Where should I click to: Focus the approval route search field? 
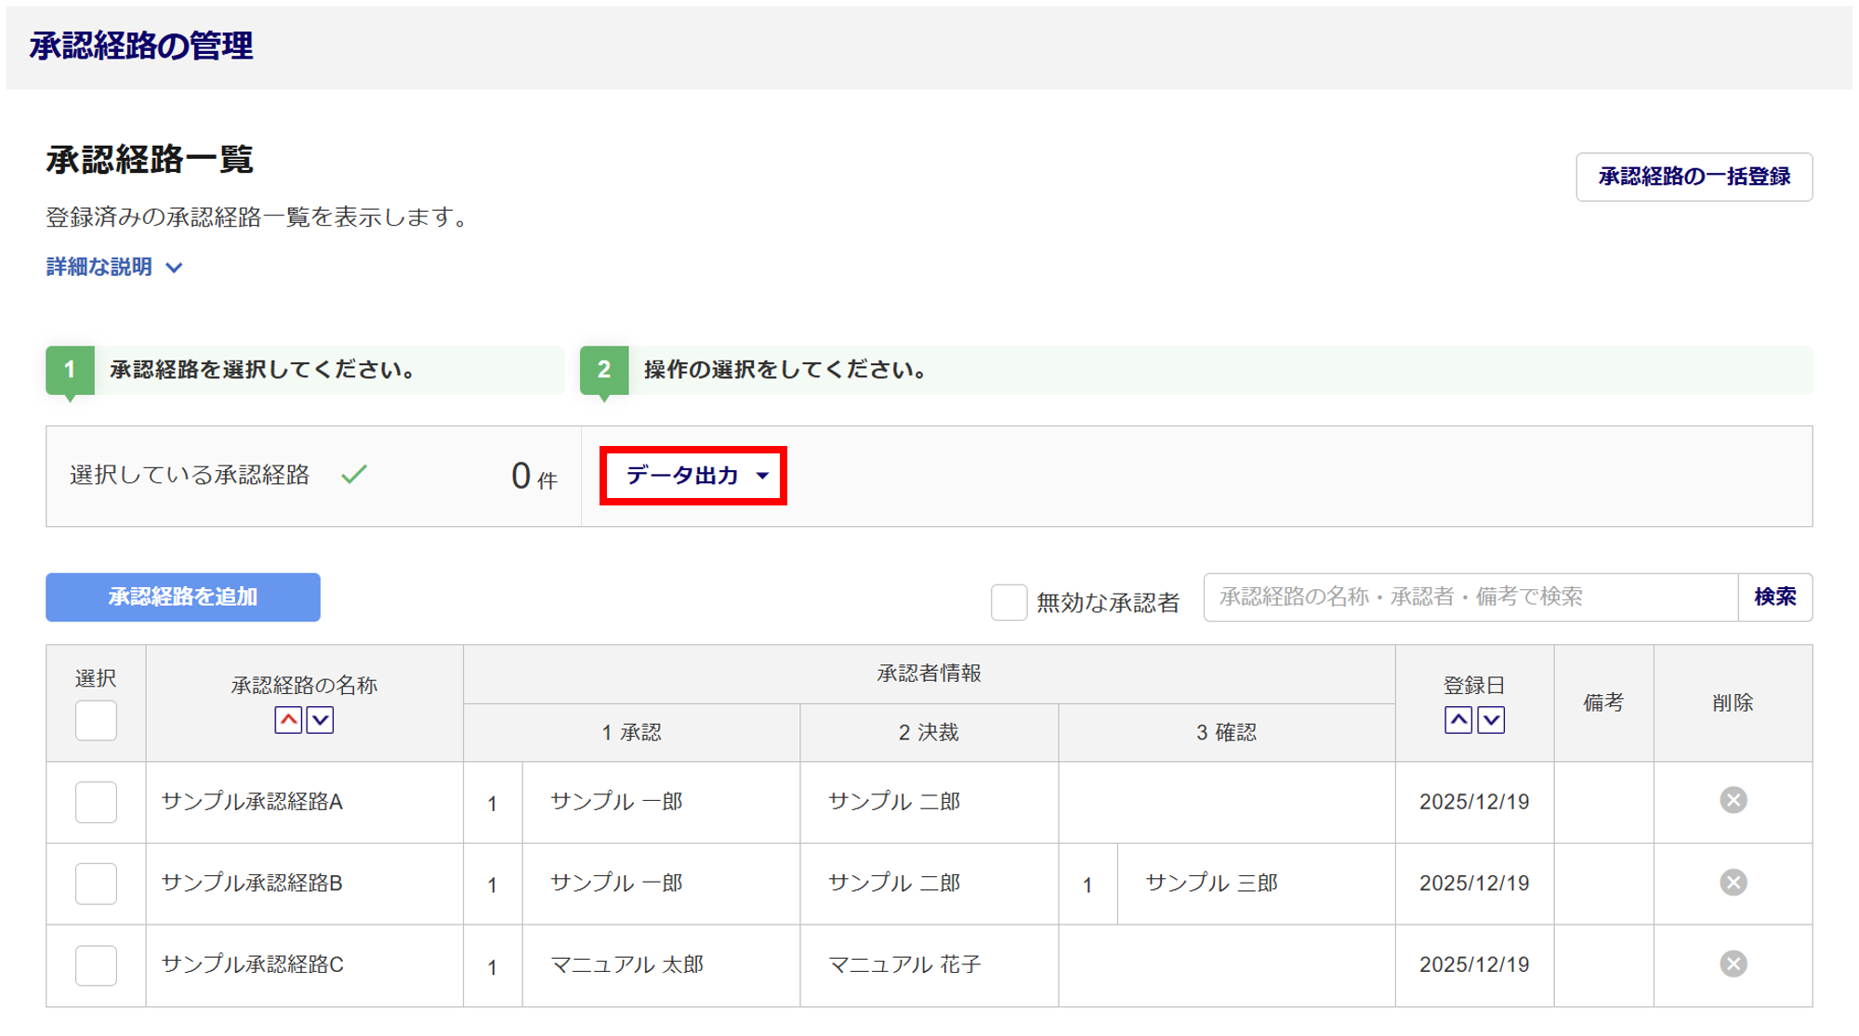pyautogui.click(x=1470, y=597)
